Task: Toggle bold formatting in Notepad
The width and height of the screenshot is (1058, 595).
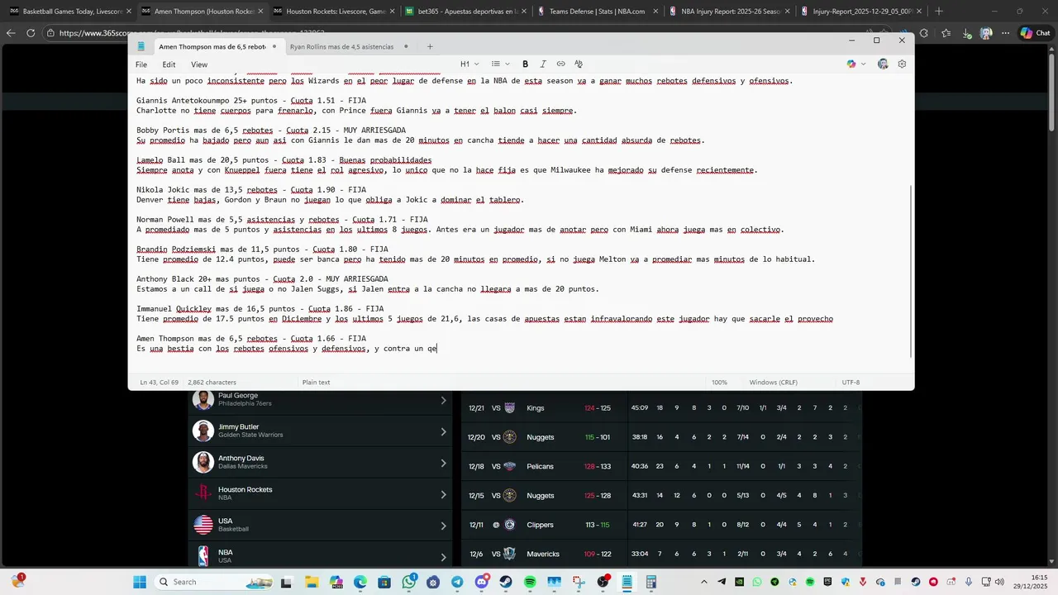Action: pos(525,64)
